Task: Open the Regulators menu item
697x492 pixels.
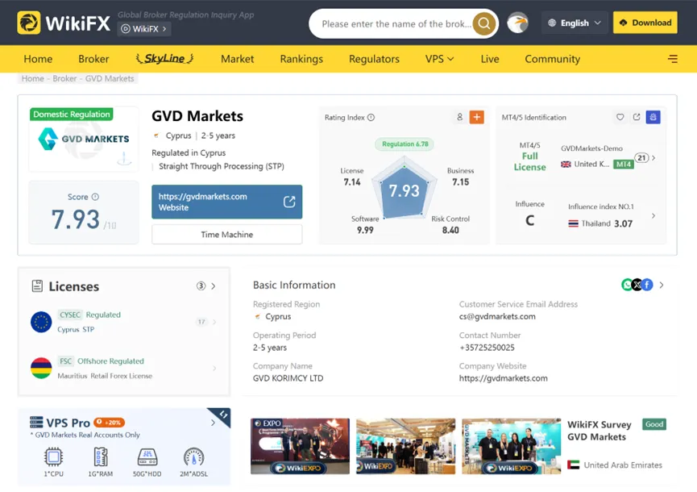Action: click(374, 59)
